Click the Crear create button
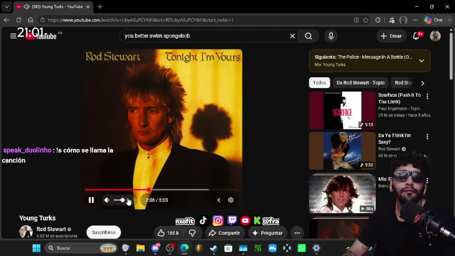 [x=391, y=36]
